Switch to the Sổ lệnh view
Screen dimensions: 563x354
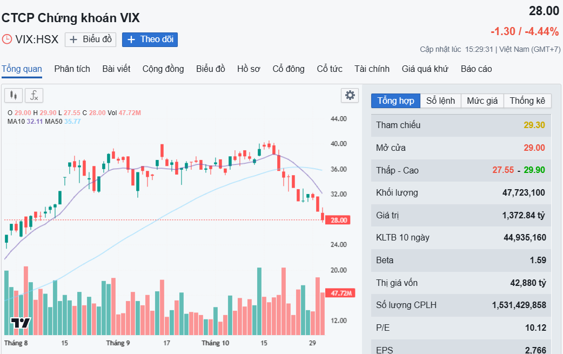click(440, 101)
